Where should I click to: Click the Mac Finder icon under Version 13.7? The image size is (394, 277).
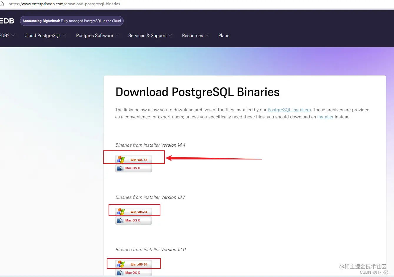pyautogui.click(x=120, y=220)
